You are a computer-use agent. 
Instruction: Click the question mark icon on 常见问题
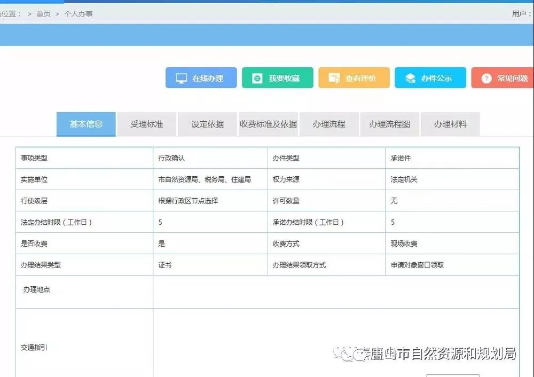pos(486,78)
